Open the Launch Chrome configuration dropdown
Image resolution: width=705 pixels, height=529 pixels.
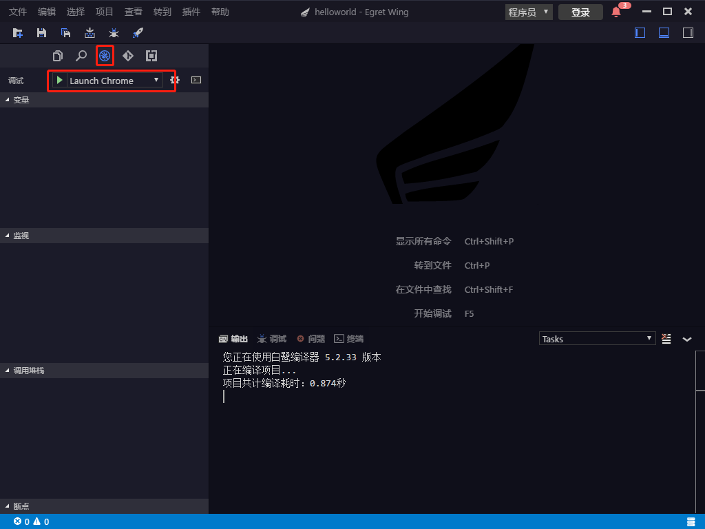point(115,81)
